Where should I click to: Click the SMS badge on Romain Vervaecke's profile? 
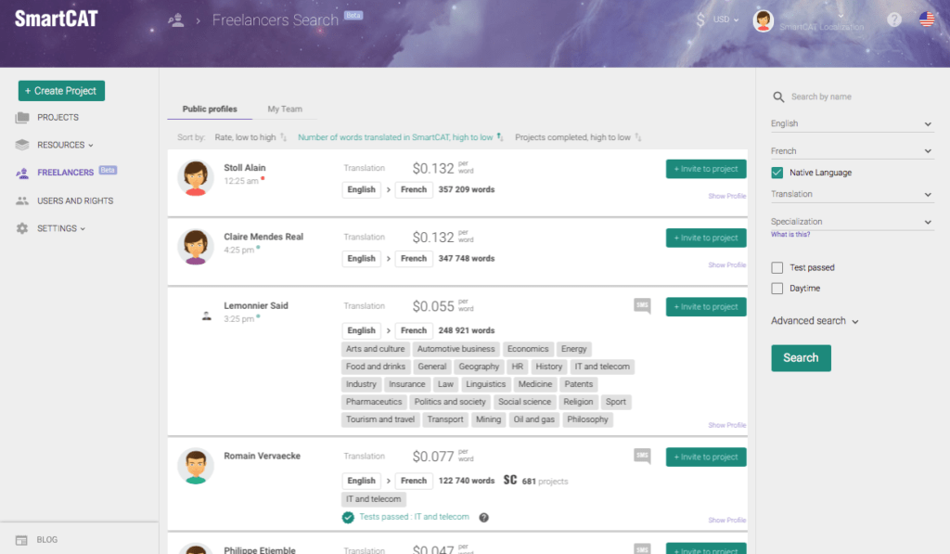pos(642,457)
